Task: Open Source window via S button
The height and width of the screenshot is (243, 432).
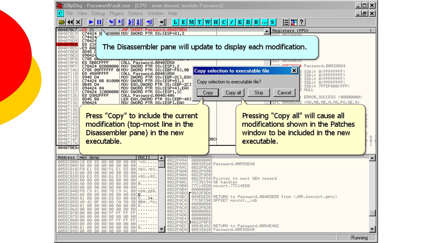Action: click(x=272, y=22)
